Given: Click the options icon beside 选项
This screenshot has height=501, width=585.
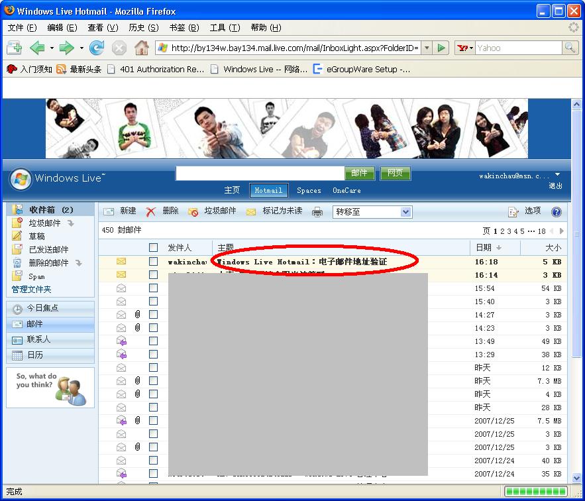Looking at the screenshot, I should (513, 211).
